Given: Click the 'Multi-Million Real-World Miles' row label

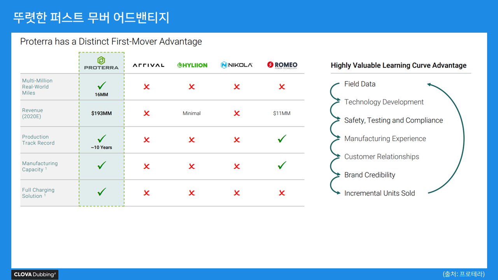Looking at the screenshot, I should [37, 87].
